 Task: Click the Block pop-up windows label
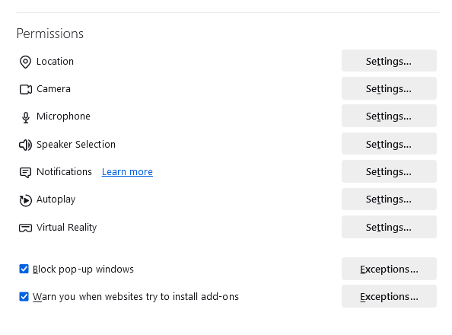point(83,270)
